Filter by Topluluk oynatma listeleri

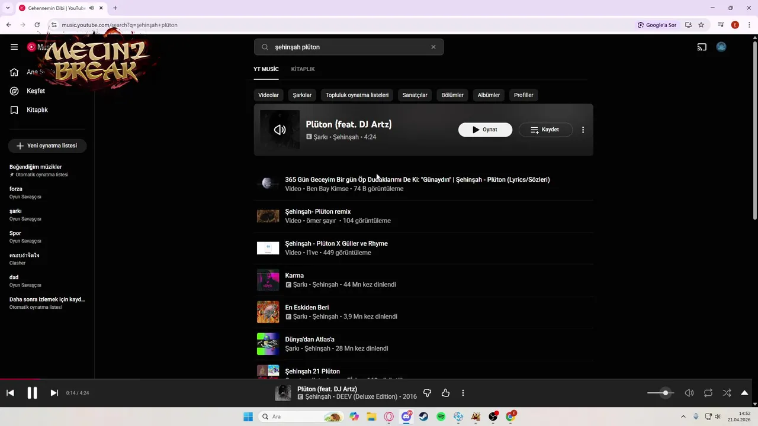pos(357,95)
